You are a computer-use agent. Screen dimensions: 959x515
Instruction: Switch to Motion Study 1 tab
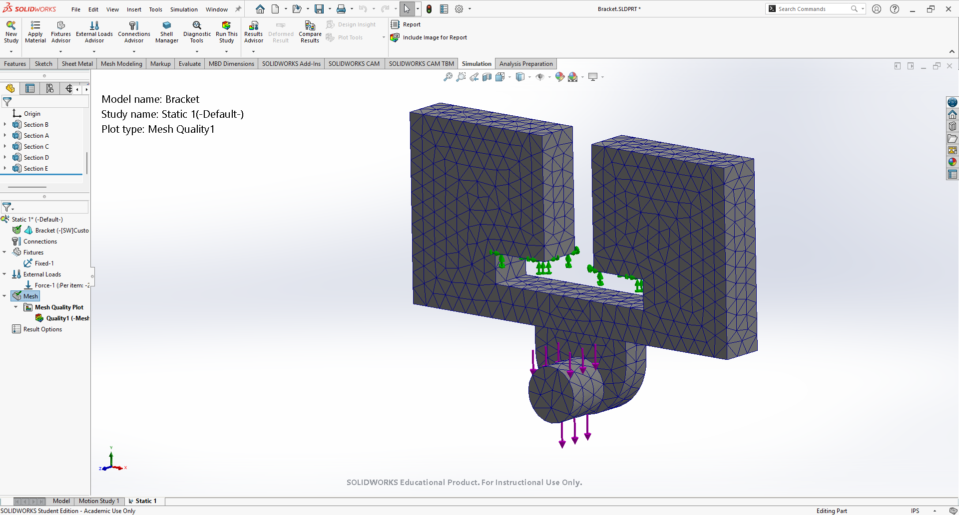(x=99, y=501)
